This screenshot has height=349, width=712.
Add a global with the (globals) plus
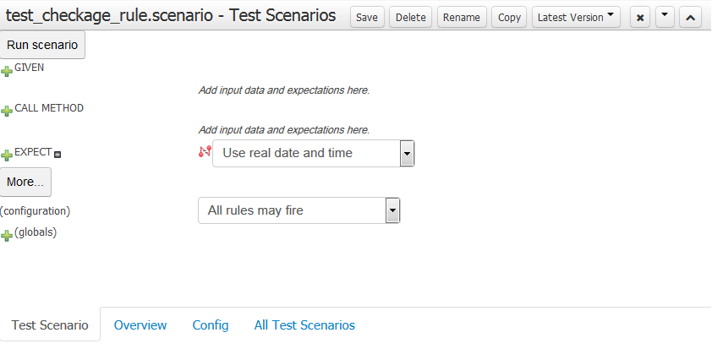point(7,235)
